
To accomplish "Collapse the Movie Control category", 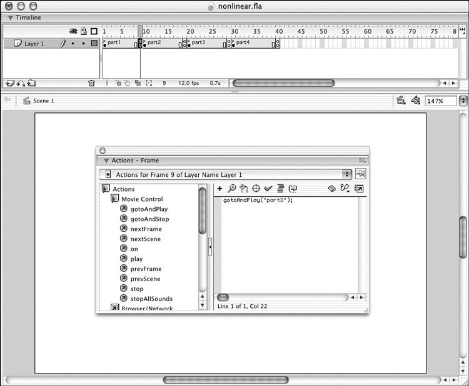I will pos(115,199).
